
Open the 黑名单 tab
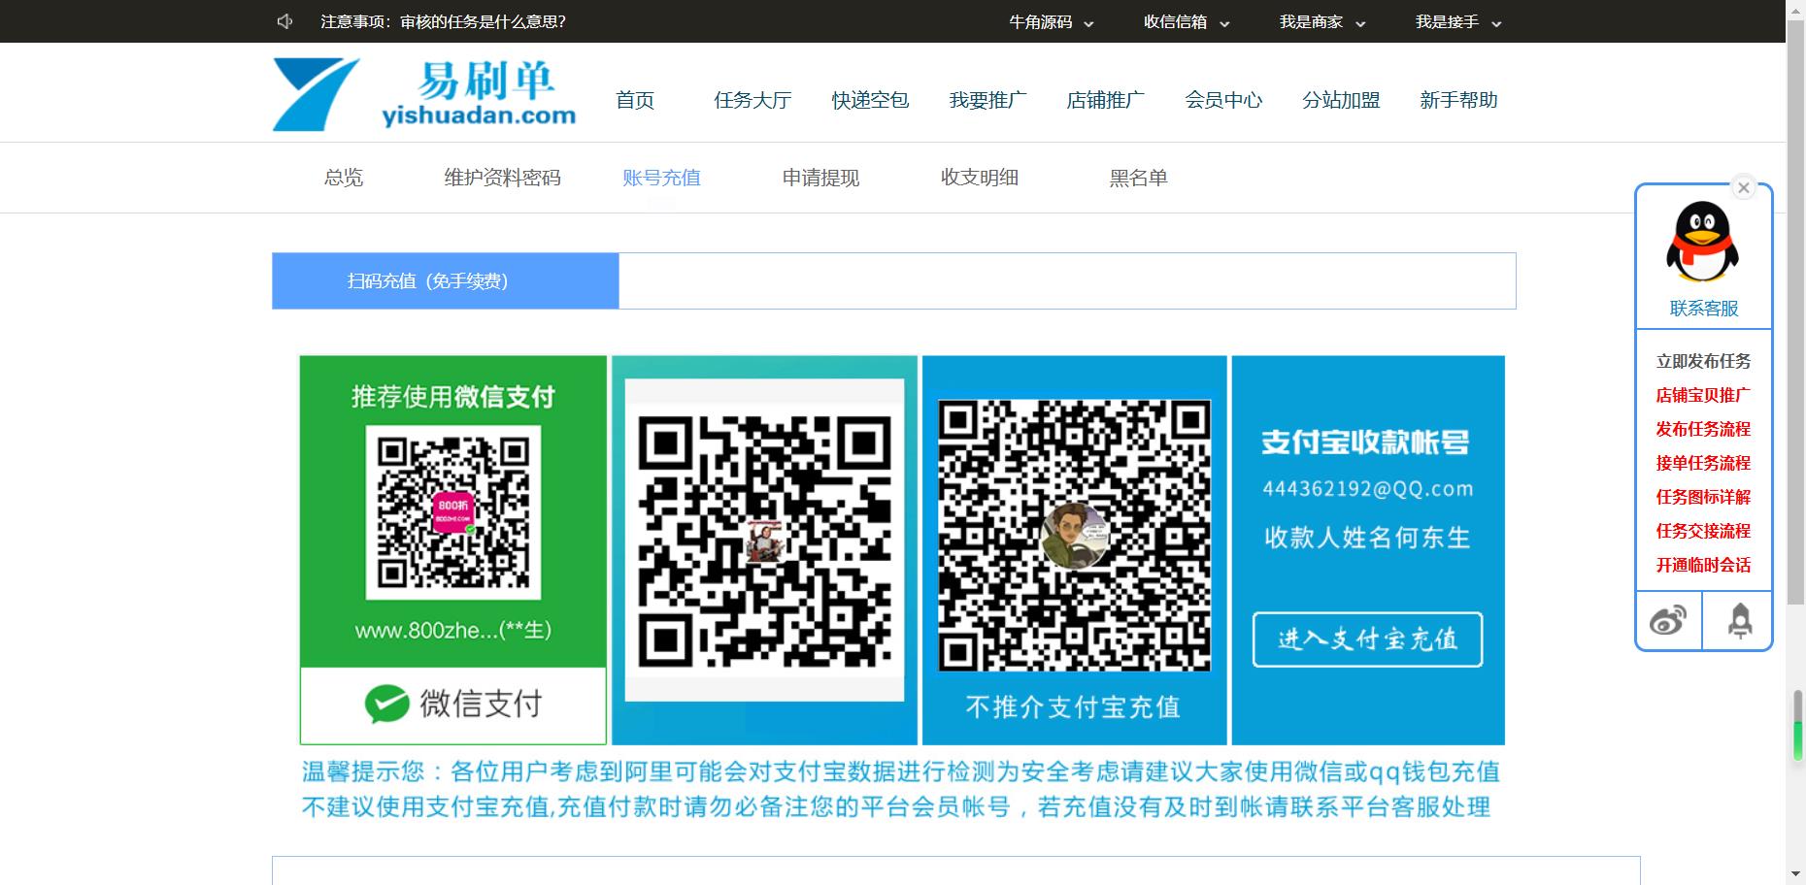point(1138,178)
